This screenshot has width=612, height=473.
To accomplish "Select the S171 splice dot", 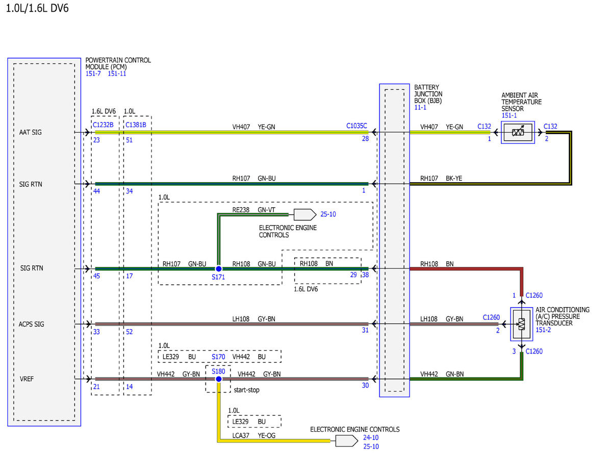I will 218,268.
